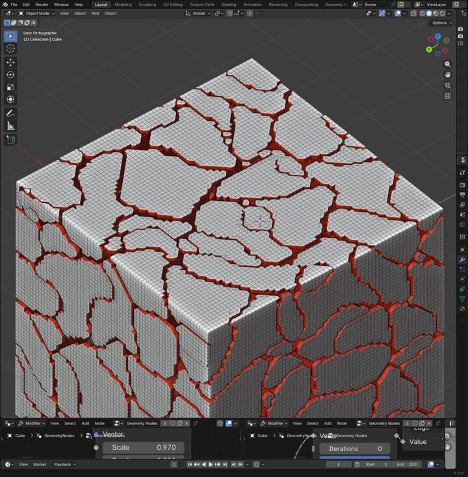Switch to the Shading workspace tab
Viewport: 468px width, 477px height.
229,5
